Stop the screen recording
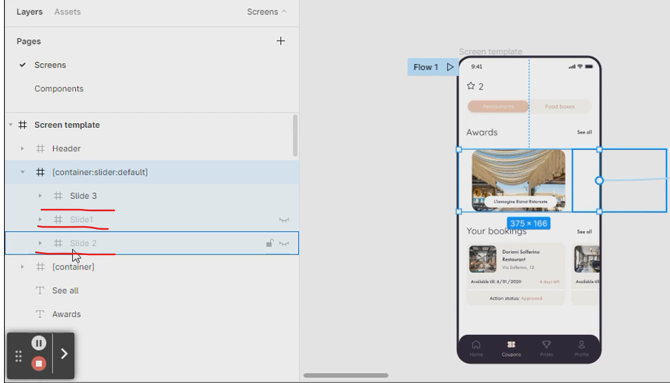The height and width of the screenshot is (383, 670). tap(39, 364)
